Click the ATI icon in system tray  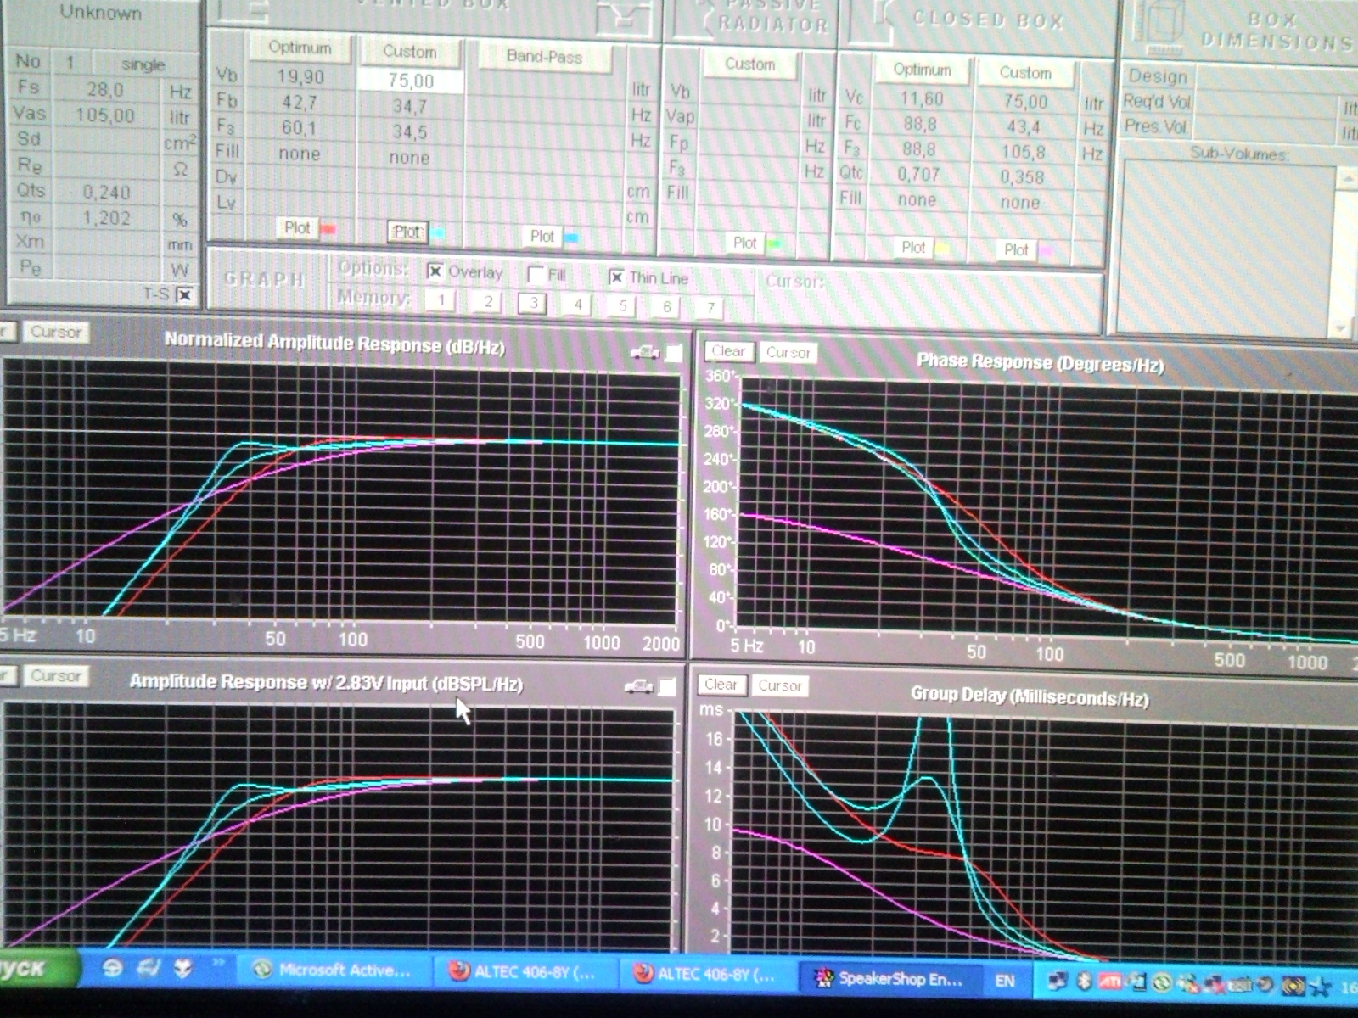[1110, 982]
